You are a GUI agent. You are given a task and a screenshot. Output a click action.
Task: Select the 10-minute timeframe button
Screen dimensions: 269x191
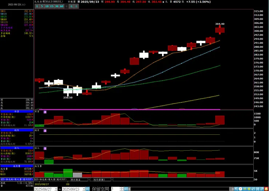(47, 6)
